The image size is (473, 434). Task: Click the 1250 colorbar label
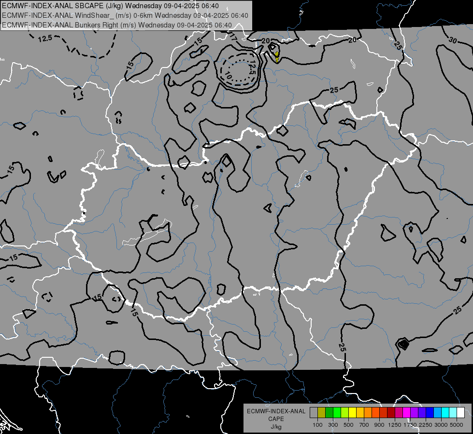pos(395,425)
